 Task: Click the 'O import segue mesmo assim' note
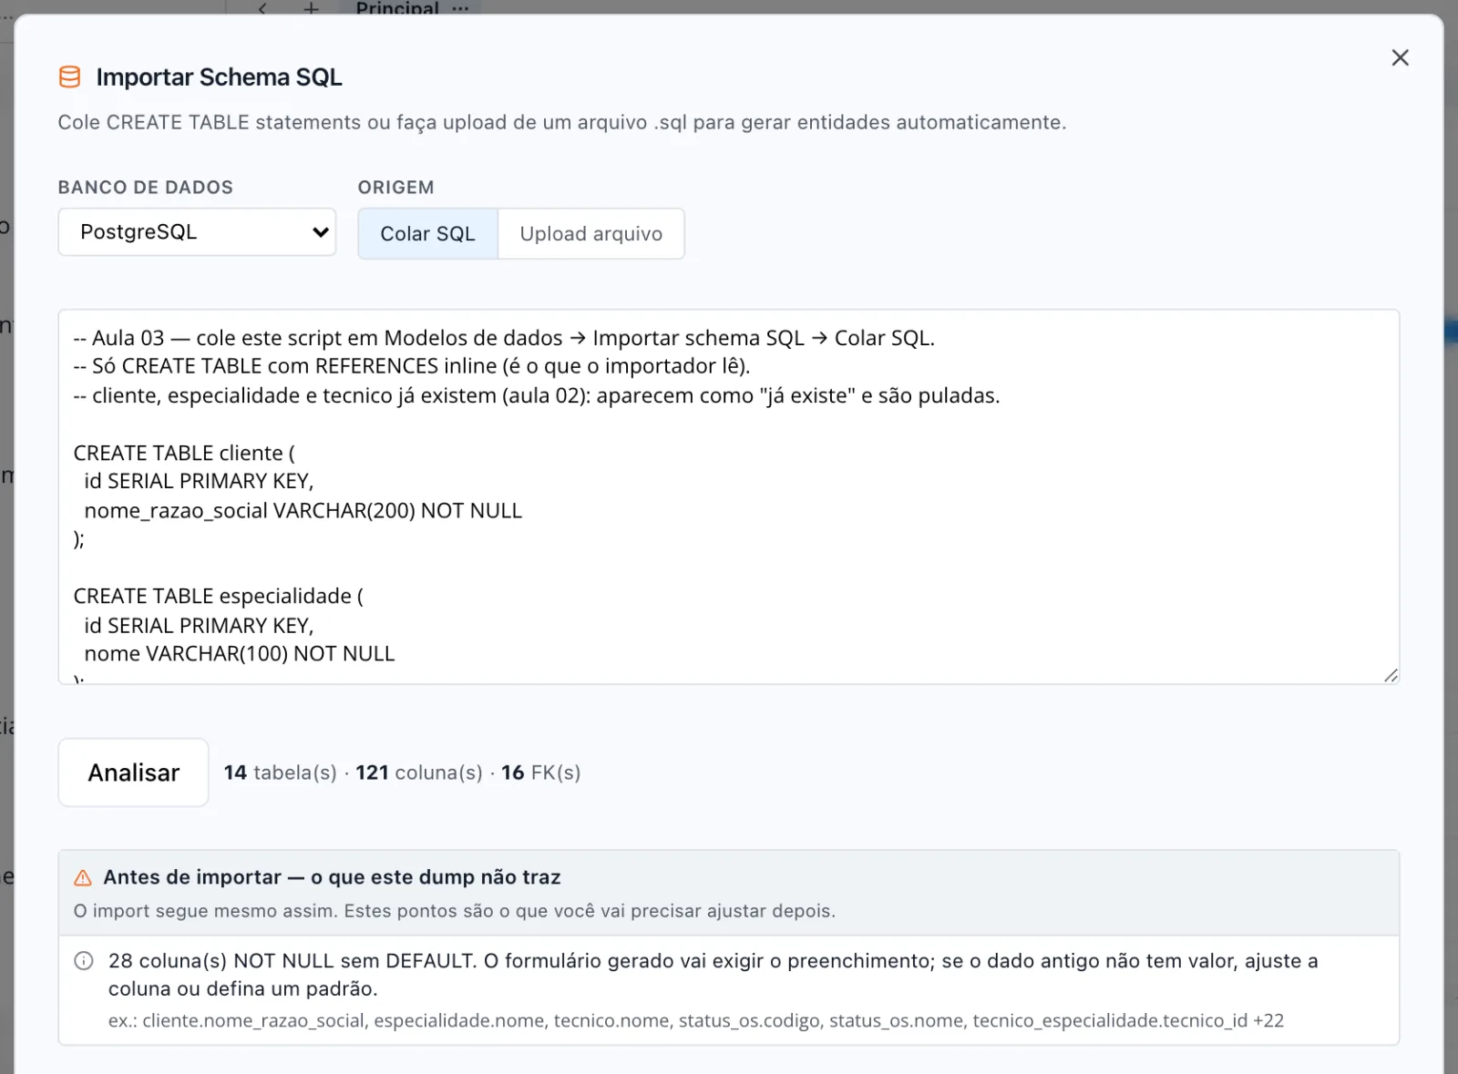point(455,911)
